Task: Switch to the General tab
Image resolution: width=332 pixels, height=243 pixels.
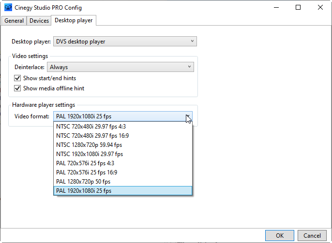Action: (x=14, y=21)
